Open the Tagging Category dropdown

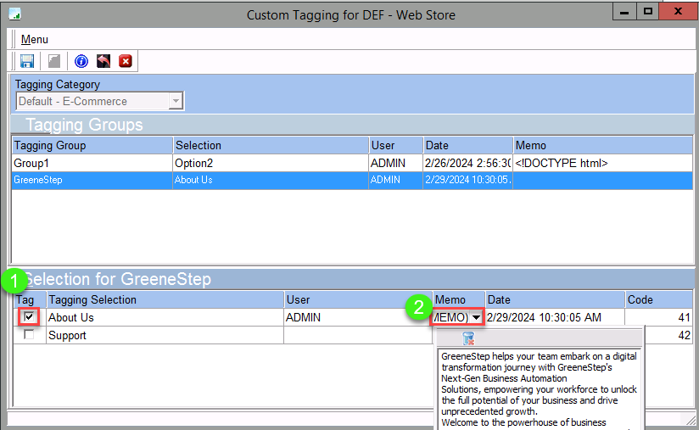tap(176, 101)
